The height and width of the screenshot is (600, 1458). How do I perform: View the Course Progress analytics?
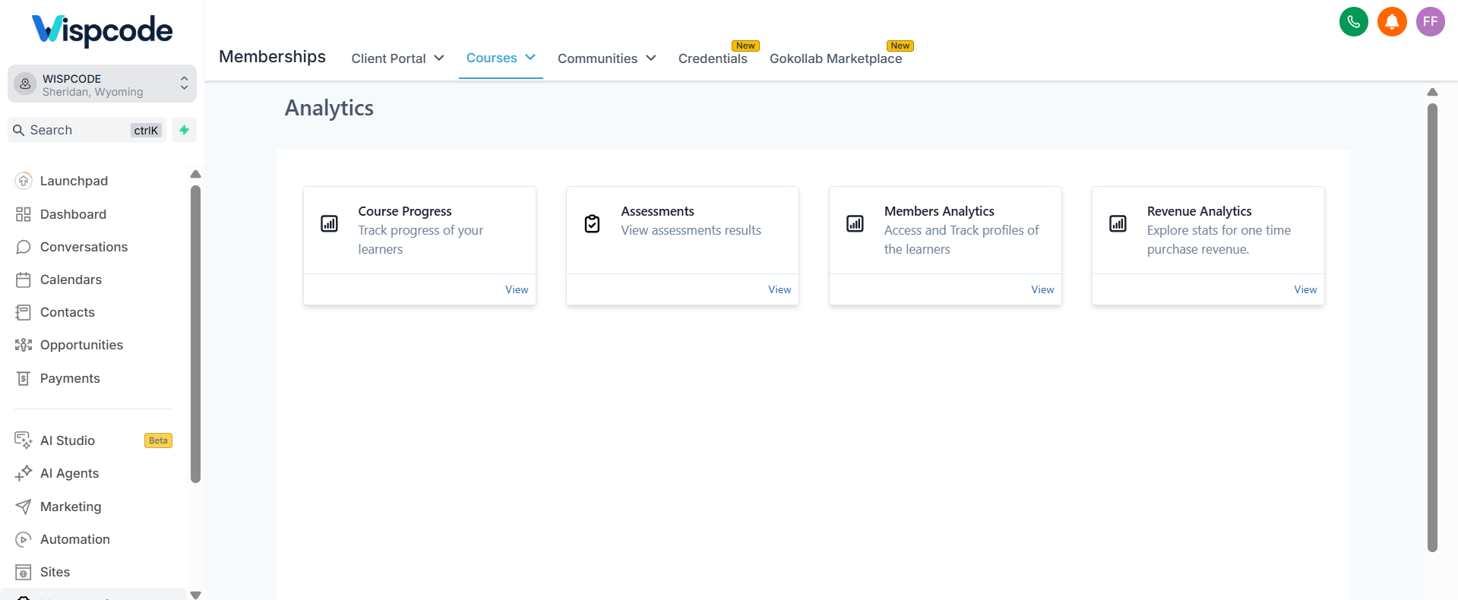(517, 289)
